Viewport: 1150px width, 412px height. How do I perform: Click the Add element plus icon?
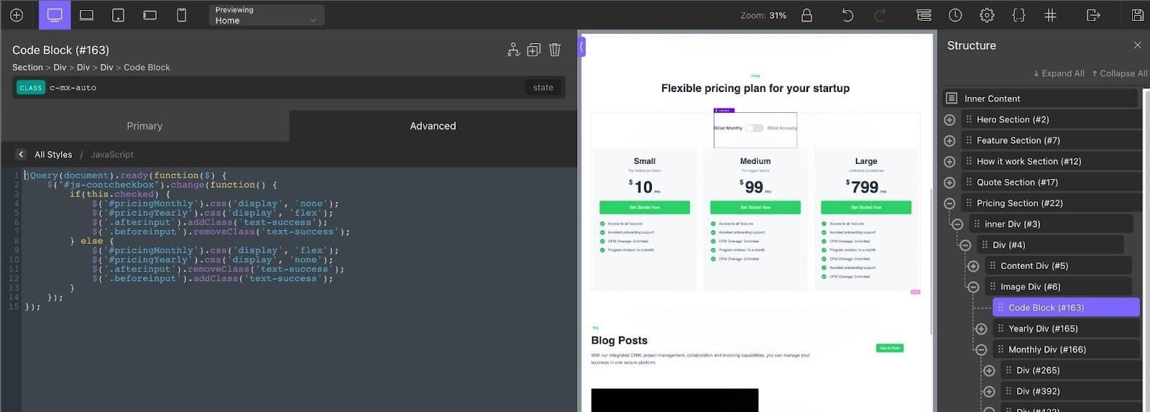click(x=17, y=15)
